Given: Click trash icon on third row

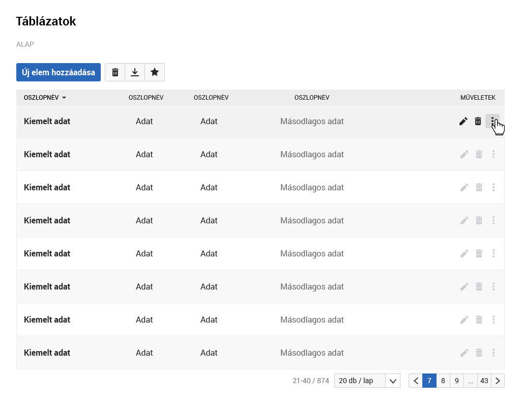Looking at the screenshot, I should coord(479,187).
